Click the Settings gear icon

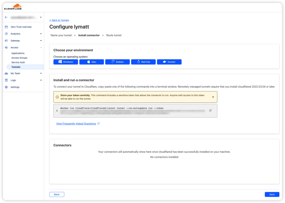(6, 87)
